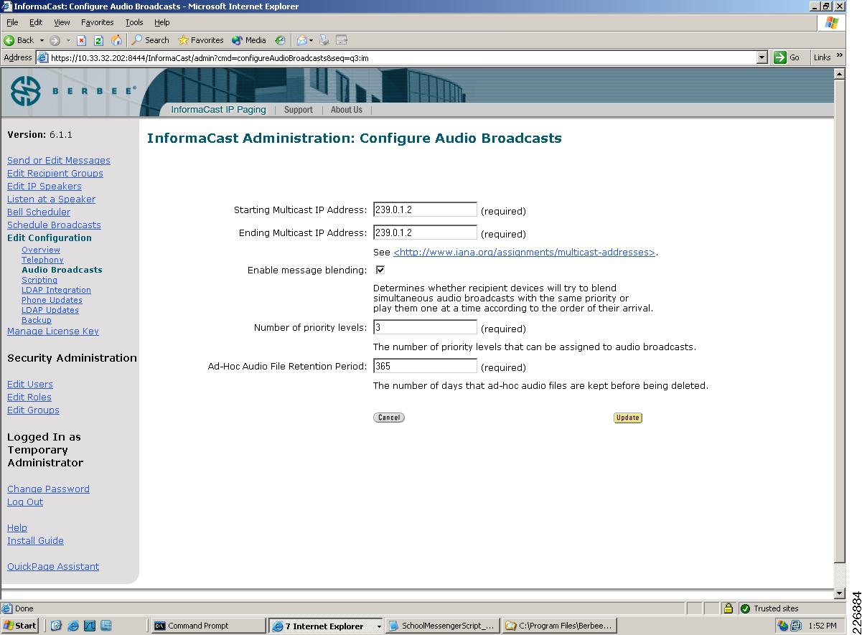Click the Ending Multicast IP Address field
Viewport: 862px width, 635px height.
pyautogui.click(x=425, y=232)
